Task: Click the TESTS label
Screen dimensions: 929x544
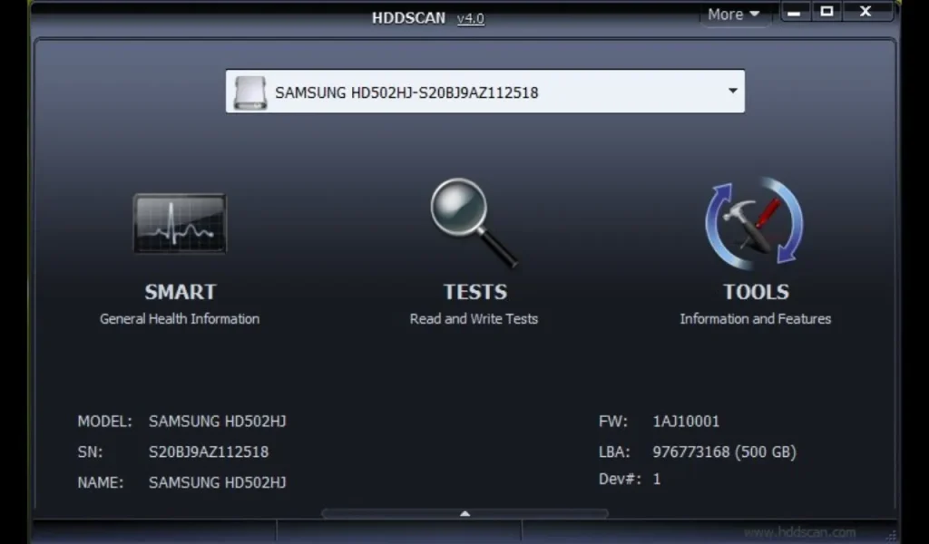Action: pos(475,292)
